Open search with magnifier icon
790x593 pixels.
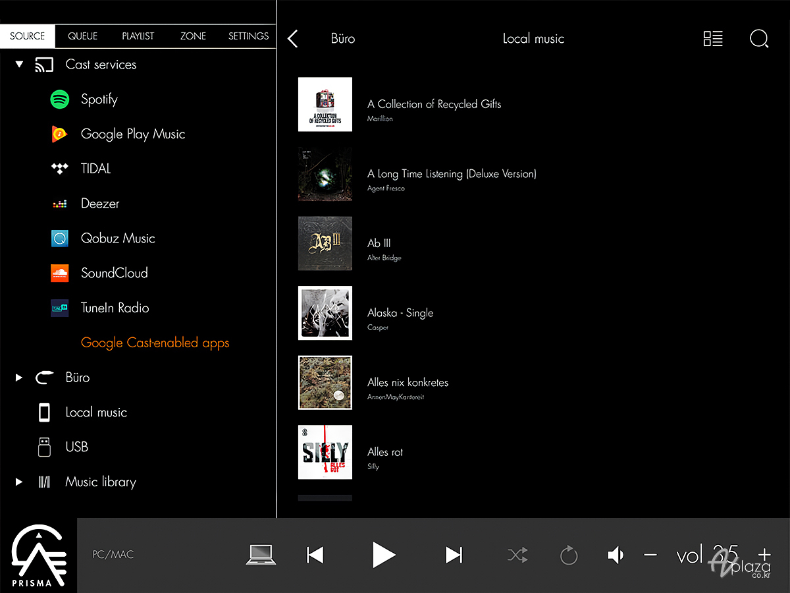tap(759, 39)
